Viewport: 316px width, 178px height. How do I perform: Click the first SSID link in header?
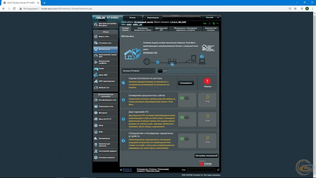click(129, 24)
